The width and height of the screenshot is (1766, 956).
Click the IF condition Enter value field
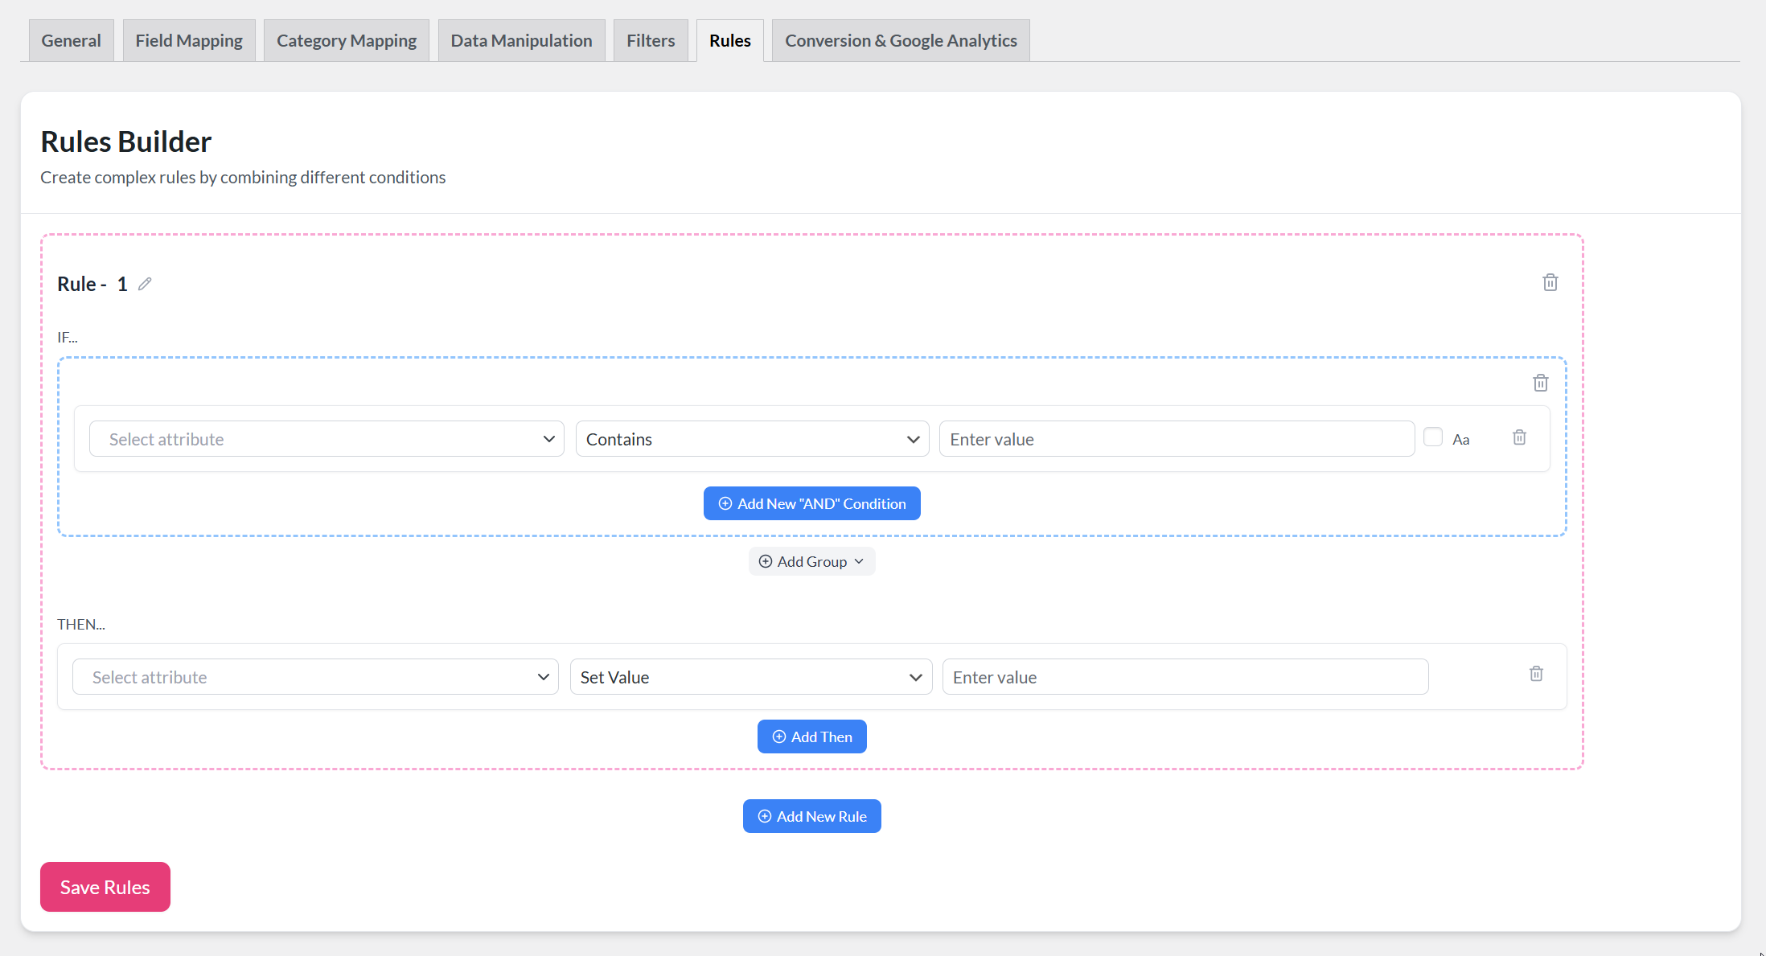[1176, 439]
